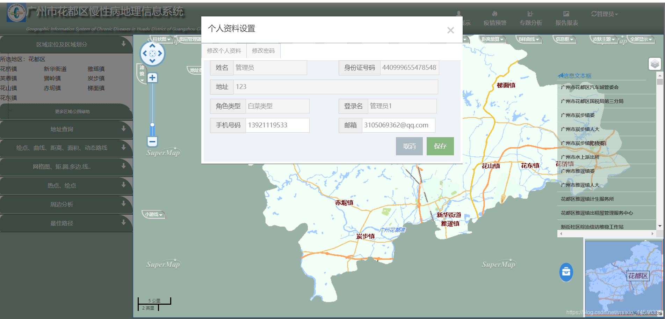Open the 管理员 user dropdown menu
665x319 pixels.
605,14
